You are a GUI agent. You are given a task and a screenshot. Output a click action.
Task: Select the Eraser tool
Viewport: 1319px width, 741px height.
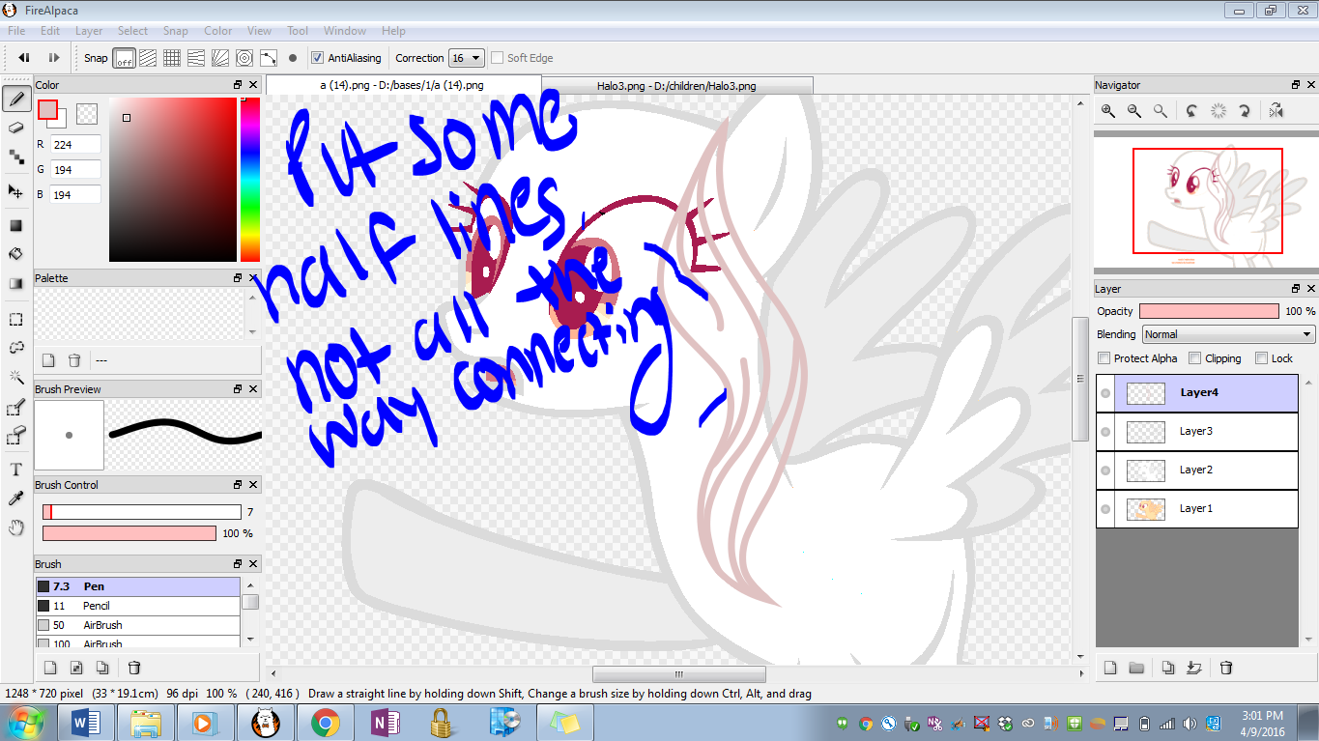coord(15,128)
